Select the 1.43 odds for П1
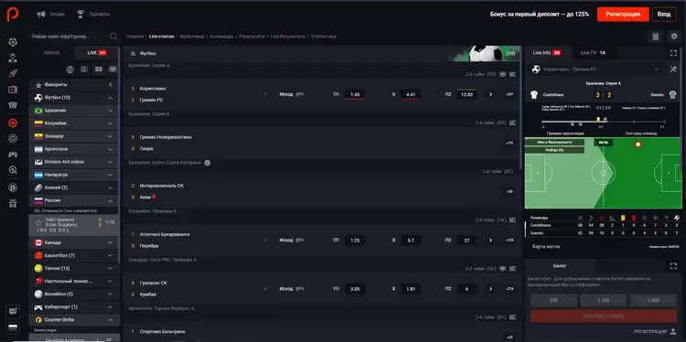 (355, 94)
